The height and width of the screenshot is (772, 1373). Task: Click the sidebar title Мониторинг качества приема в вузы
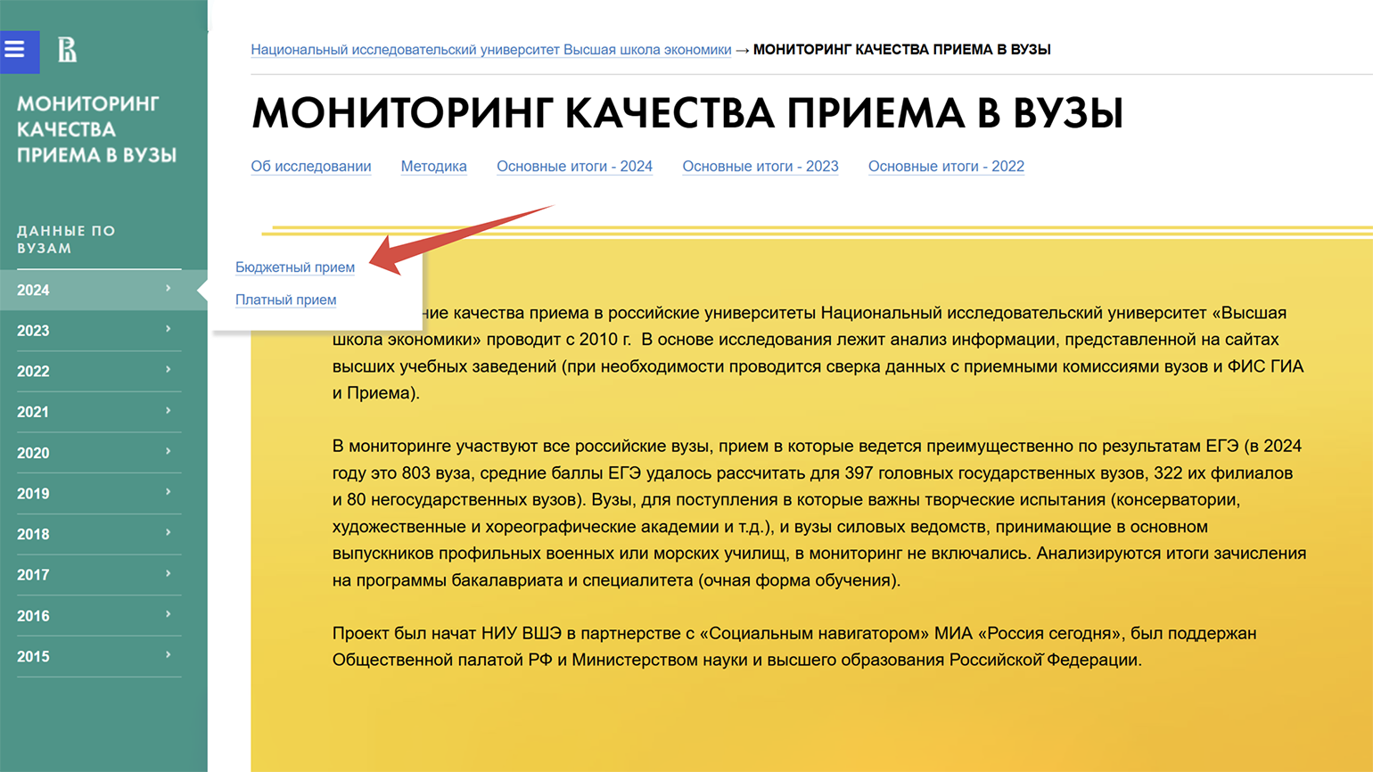point(96,129)
